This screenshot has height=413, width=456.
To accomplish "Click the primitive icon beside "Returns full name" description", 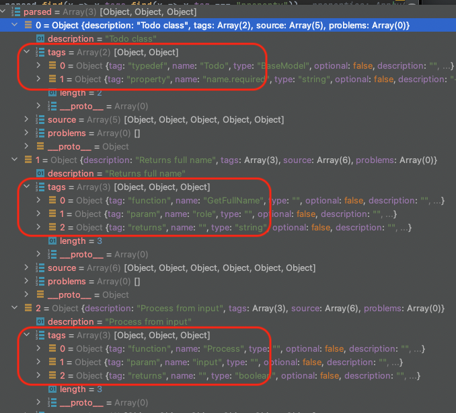I will (x=40, y=173).
